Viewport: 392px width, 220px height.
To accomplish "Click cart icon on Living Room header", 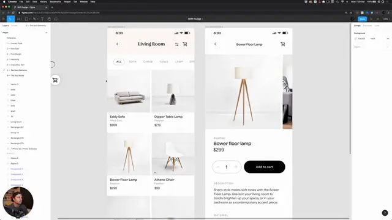I will pyautogui.click(x=185, y=44).
